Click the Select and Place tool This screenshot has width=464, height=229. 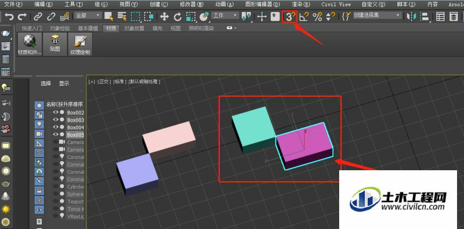tap(204, 17)
